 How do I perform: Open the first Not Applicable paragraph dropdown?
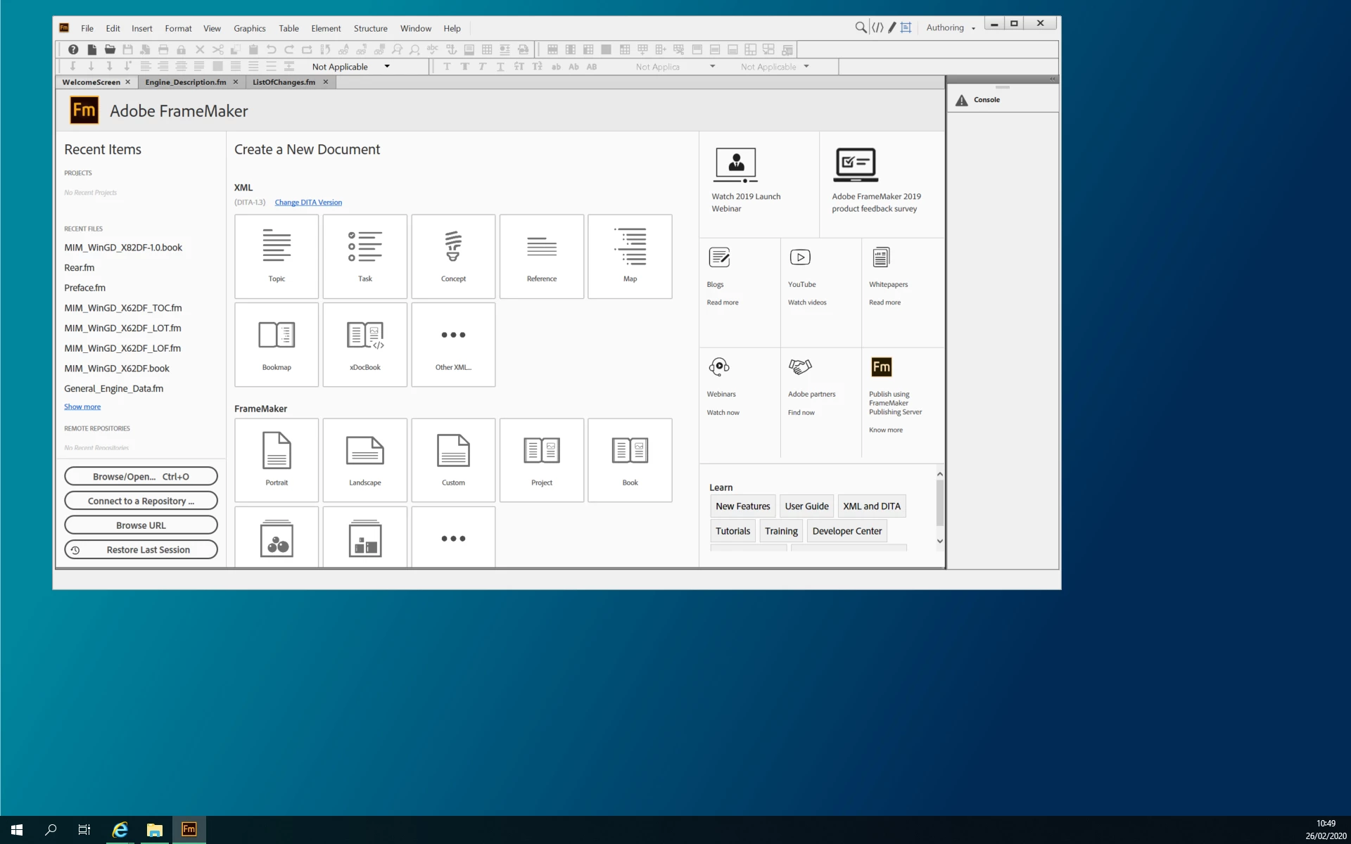click(387, 66)
